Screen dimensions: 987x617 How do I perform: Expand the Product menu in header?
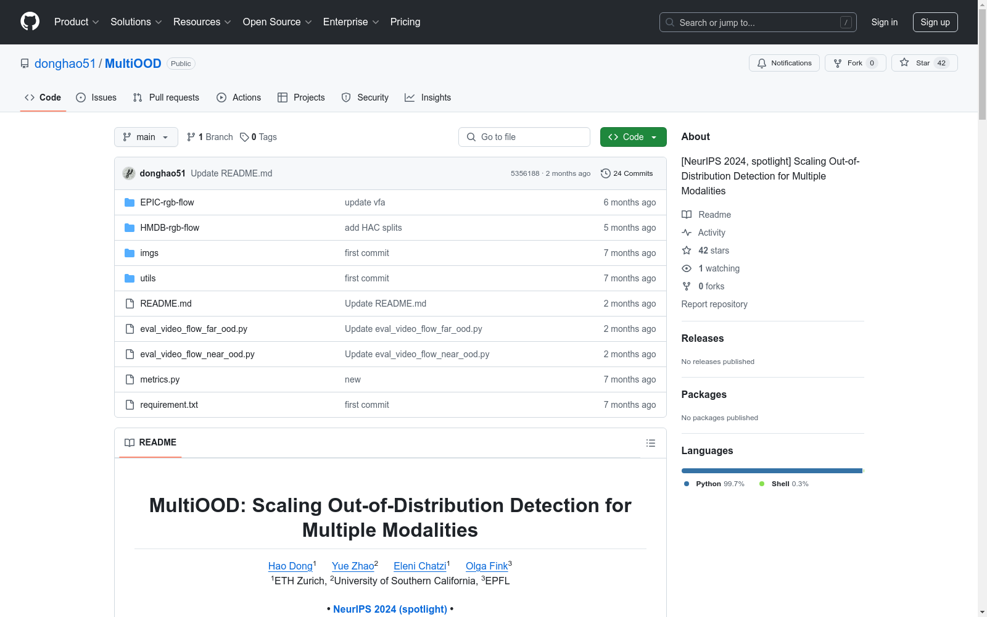pos(76,22)
